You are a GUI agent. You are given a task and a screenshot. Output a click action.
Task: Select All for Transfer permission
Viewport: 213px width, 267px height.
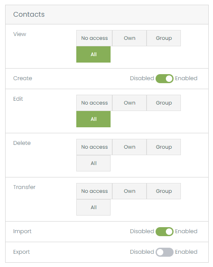(x=93, y=207)
